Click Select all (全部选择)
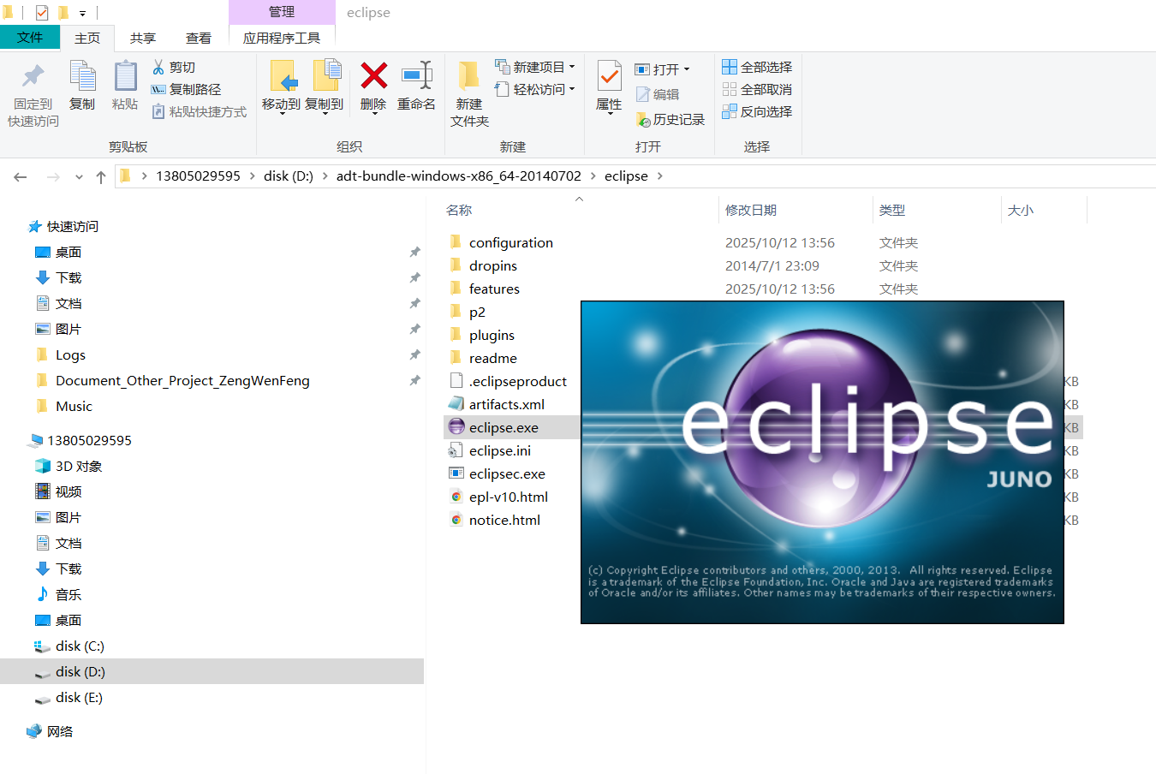 (x=757, y=67)
